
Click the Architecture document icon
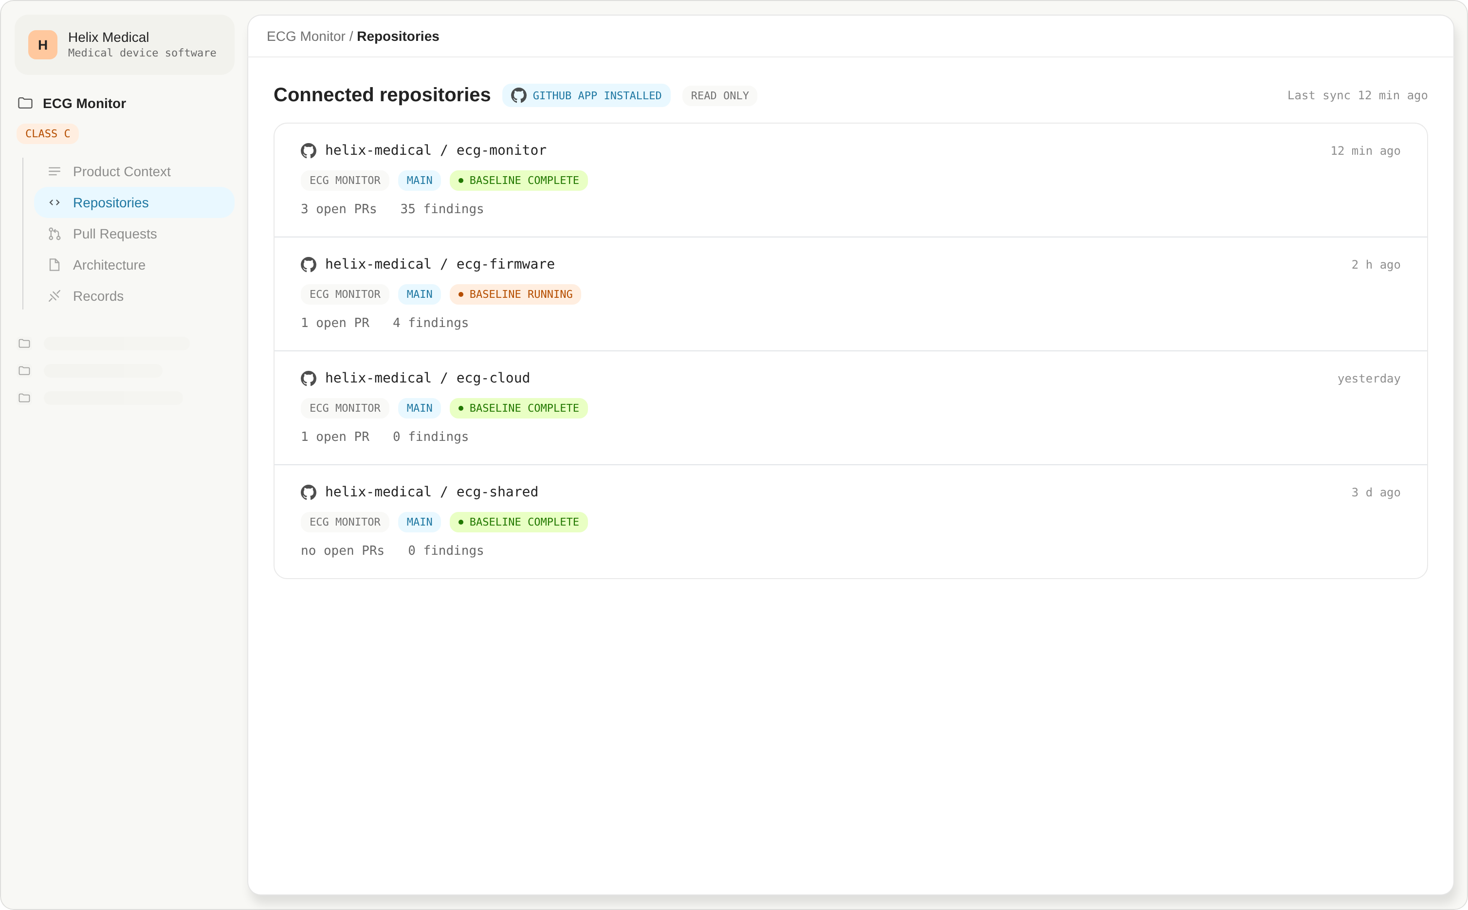(x=55, y=265)
